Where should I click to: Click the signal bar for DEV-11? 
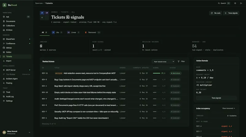click(x=157, y=73)
